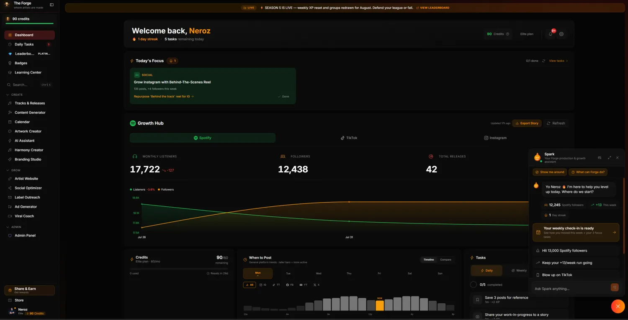Open settings gear in the welcome header
628x320 pixels.
coord(561,34)
